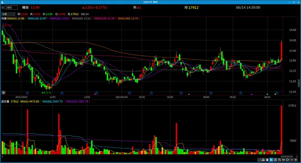301x163 pixels.
Task: Click the blue circle event marker after 11/01
Action: click(x=62, y=93)
